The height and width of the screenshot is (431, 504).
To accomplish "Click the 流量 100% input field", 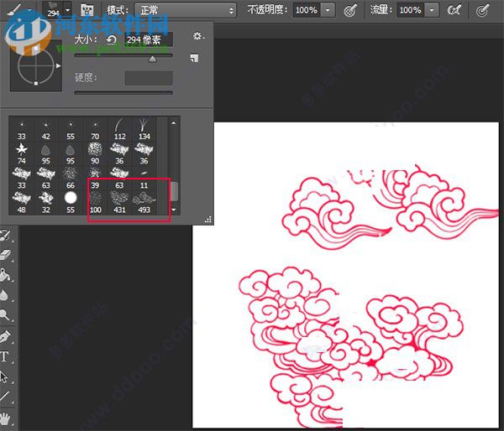I will point(411,10).
